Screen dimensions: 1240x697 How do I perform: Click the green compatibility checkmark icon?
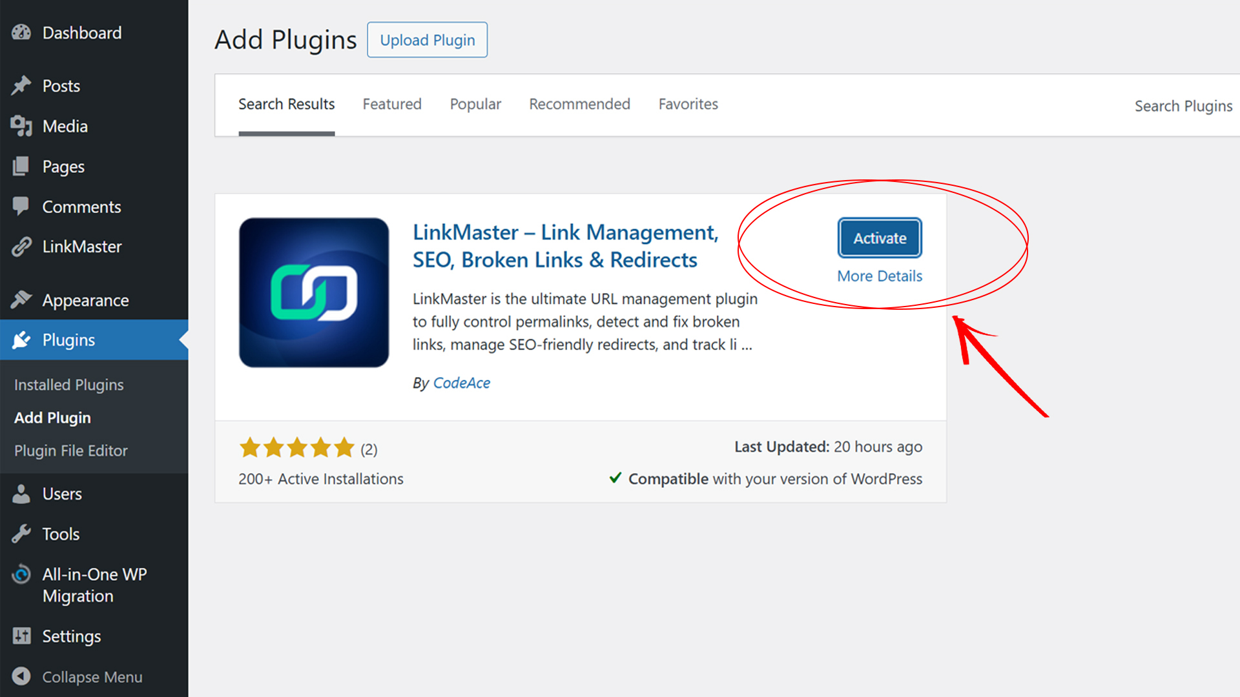coord(615,478)
